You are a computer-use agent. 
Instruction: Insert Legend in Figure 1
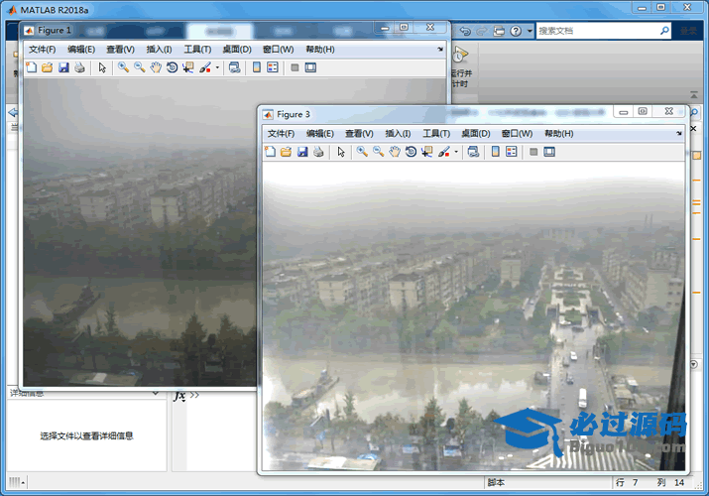[x=273, y=67]
